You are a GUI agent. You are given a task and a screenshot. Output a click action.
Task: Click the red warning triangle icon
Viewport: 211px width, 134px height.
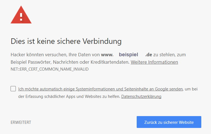click(21, 15)
